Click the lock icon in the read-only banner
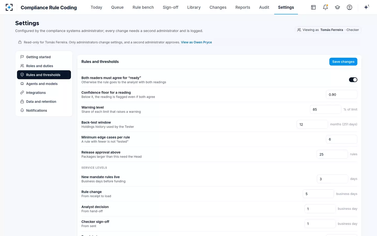Viewport: 377px width, 236px height. click(x=20, y=42)
